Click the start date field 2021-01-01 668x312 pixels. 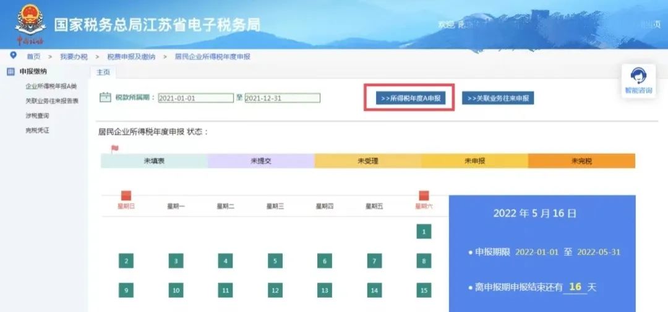tap(196, 98)
